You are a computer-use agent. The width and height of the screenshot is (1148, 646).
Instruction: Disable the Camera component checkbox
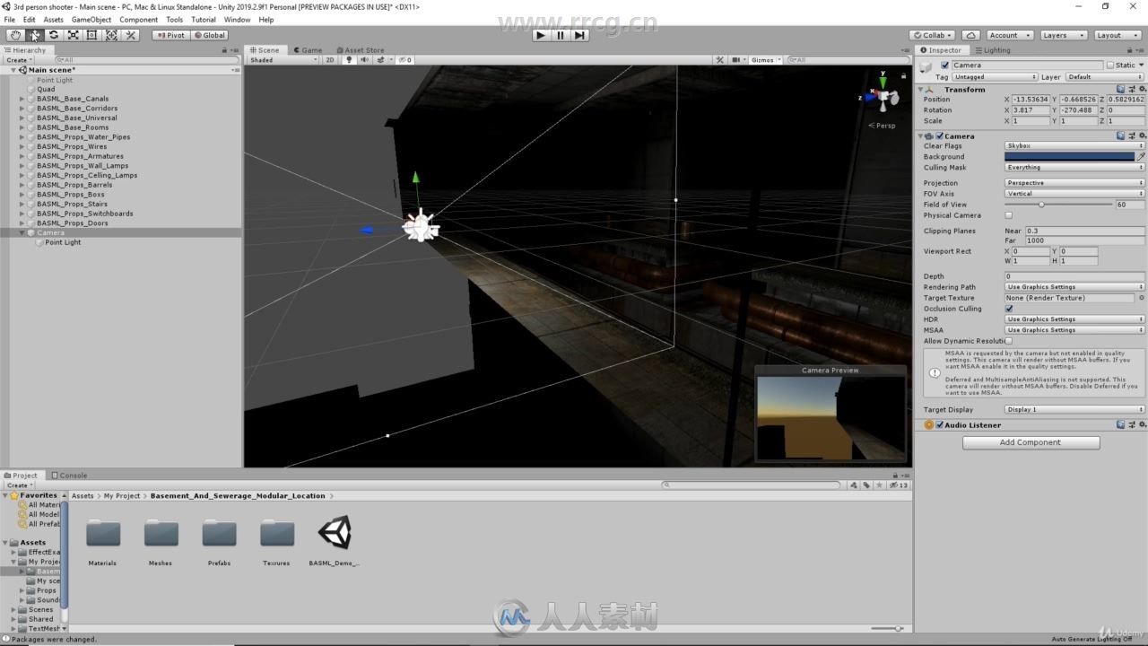(939, 136)
